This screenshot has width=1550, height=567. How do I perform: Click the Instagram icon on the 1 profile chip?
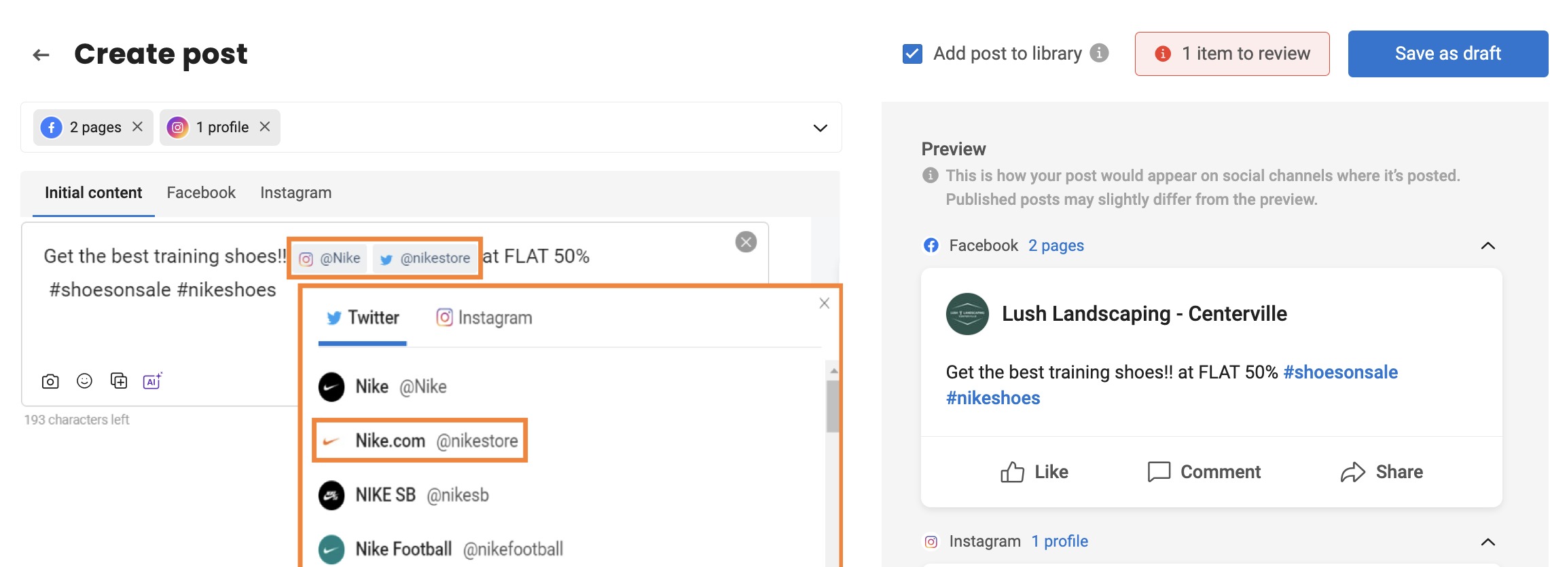coord(178,127)
